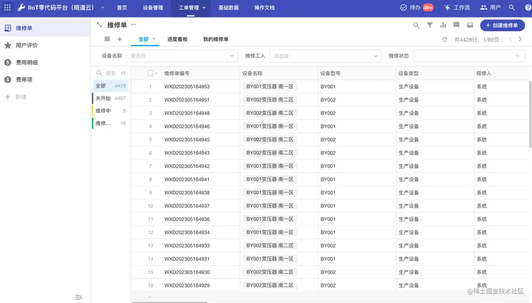Open the statistics chart icon
This screenshot has height=303, width=532.
coord(443,25)
